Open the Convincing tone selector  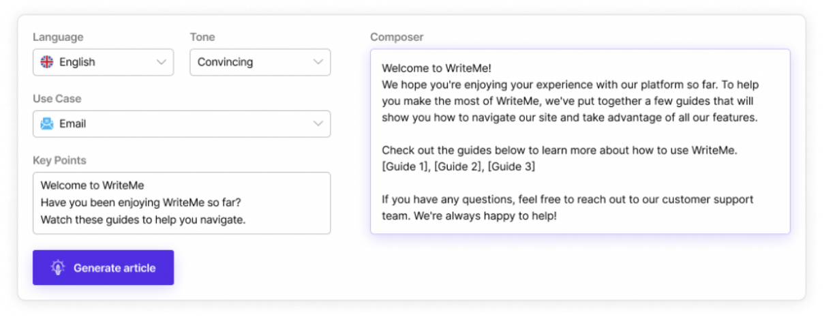(260, 62)
